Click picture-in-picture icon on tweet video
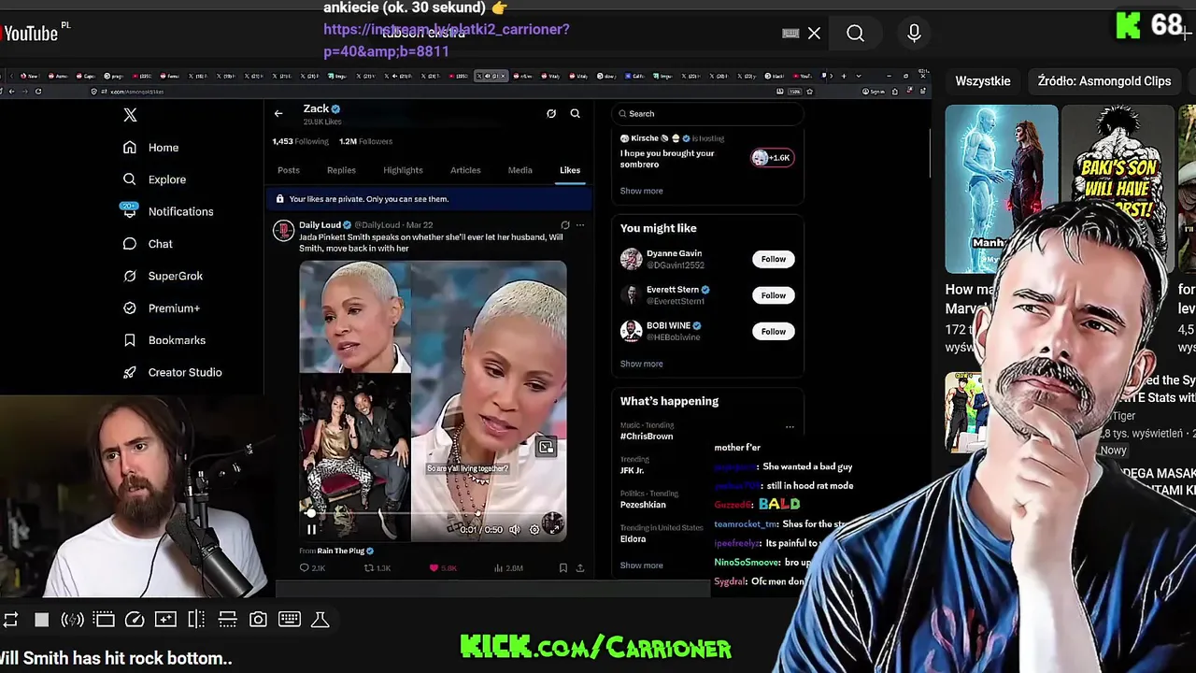Screen dimensions: 1196x673 [x=547, y=448]
